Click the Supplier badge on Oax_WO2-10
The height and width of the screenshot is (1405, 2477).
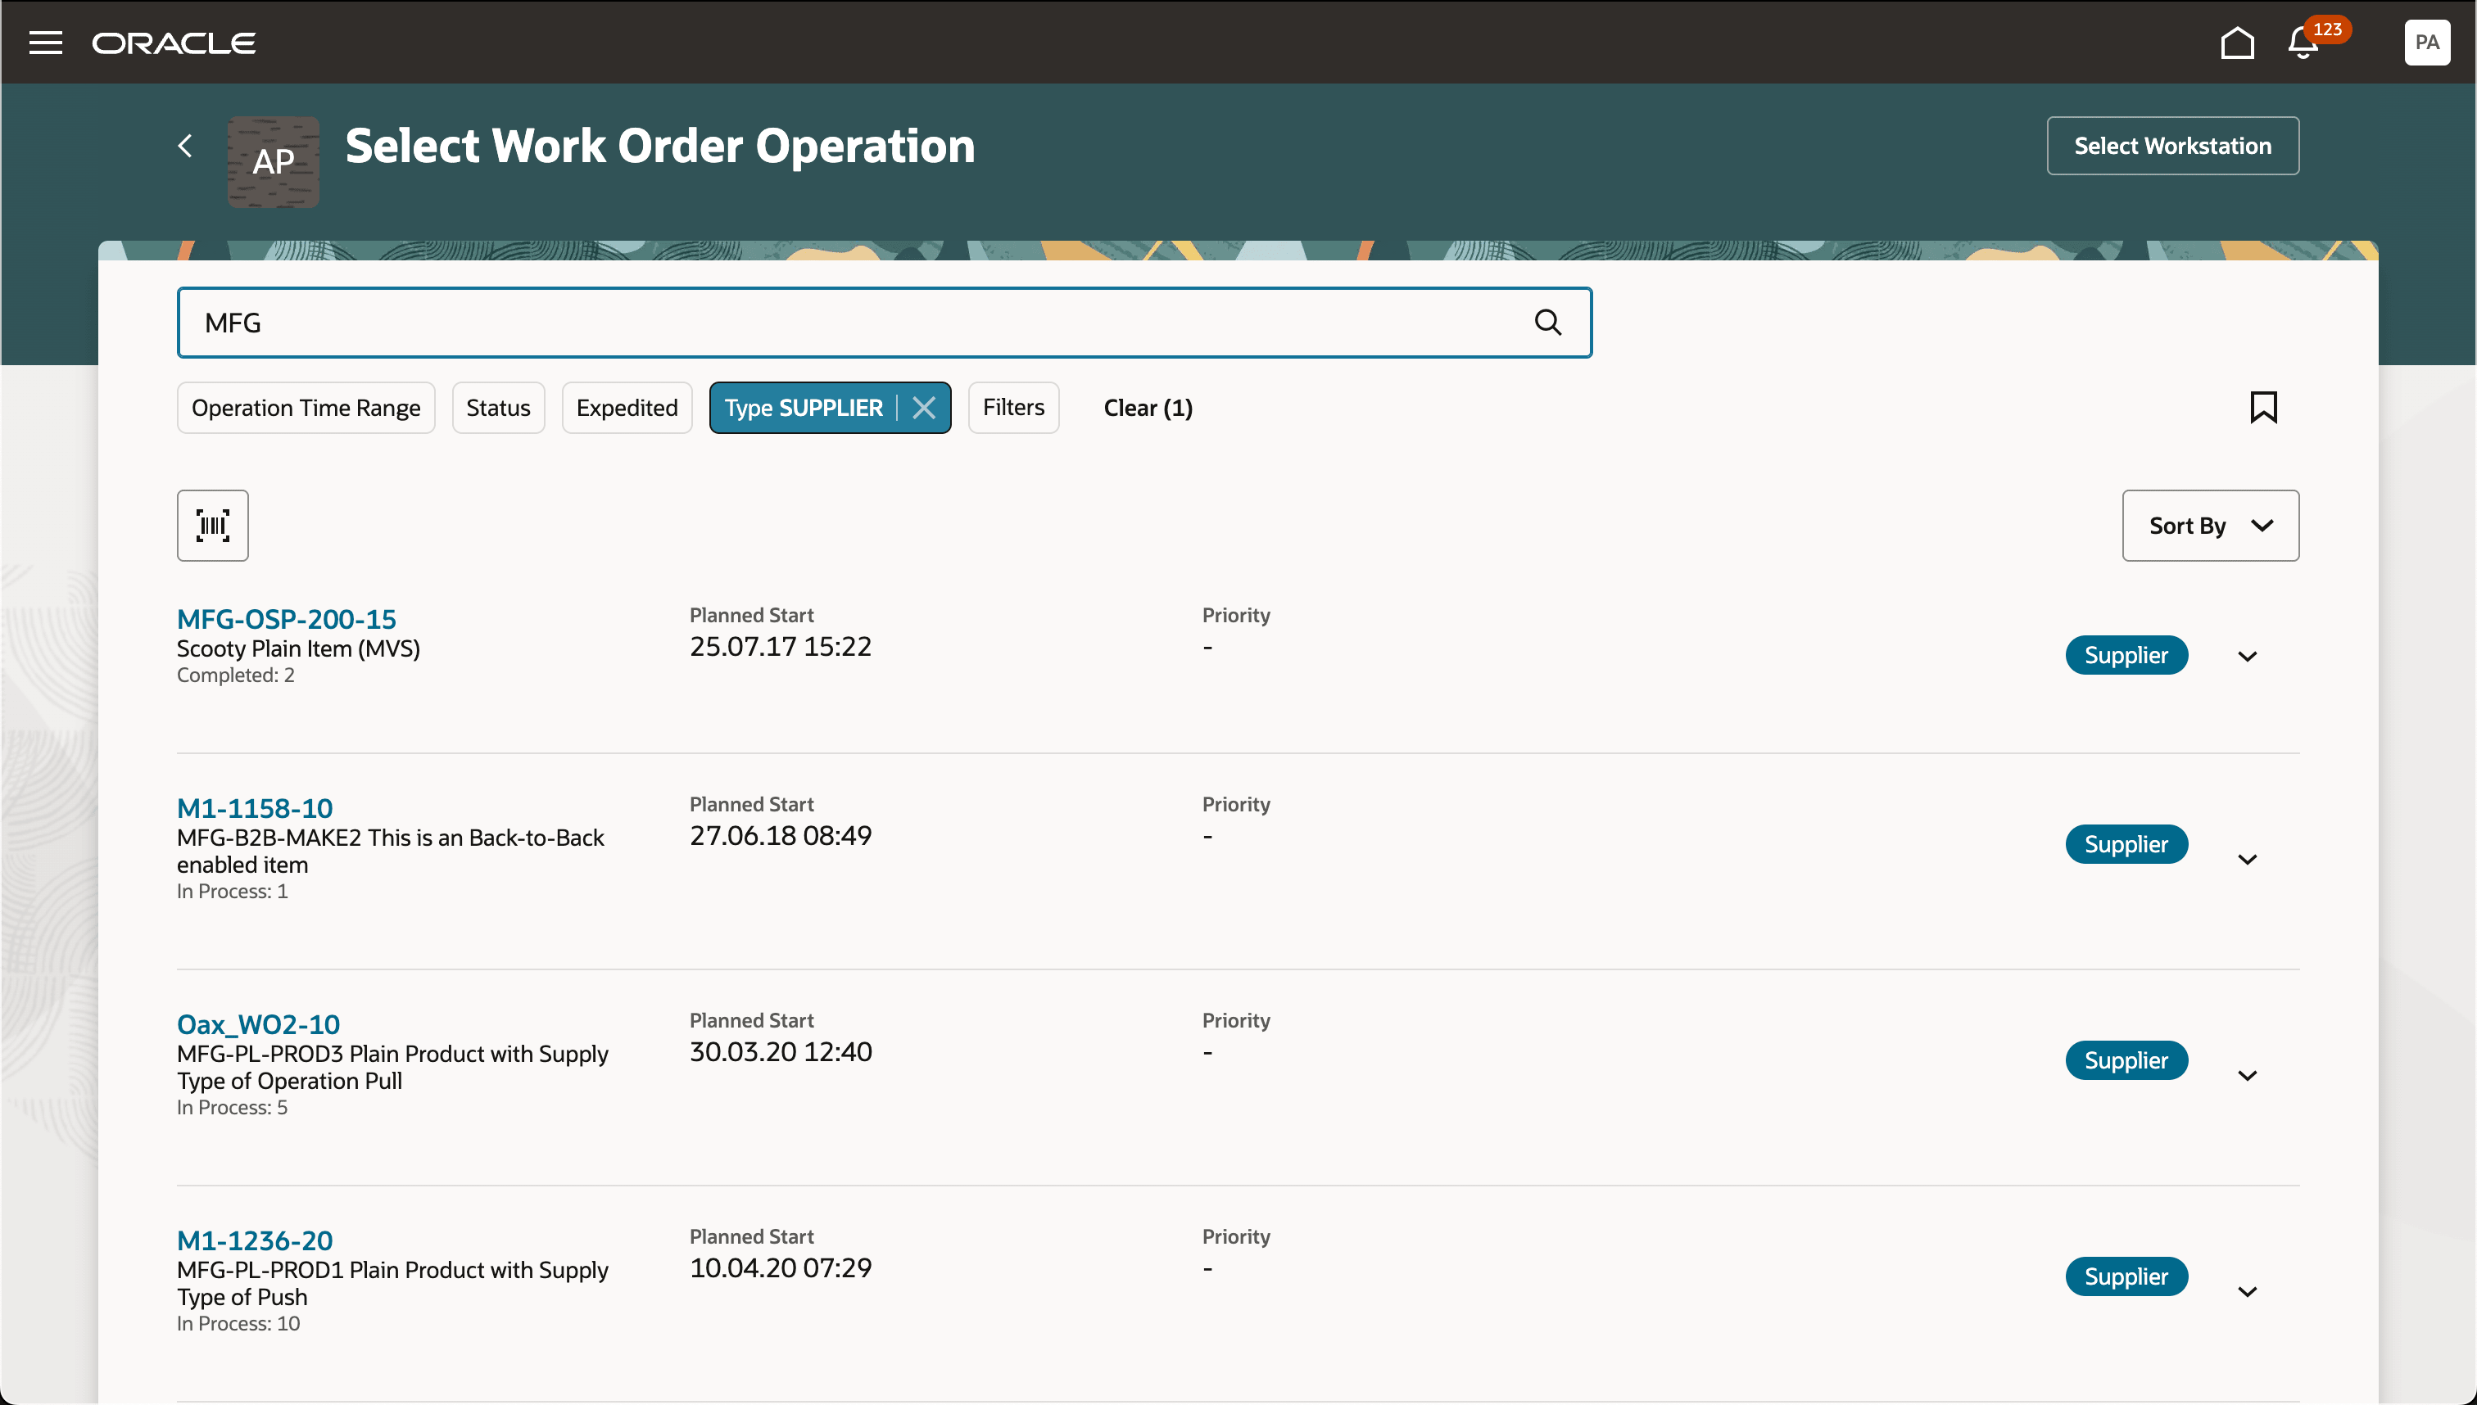coord(2126,1059)
